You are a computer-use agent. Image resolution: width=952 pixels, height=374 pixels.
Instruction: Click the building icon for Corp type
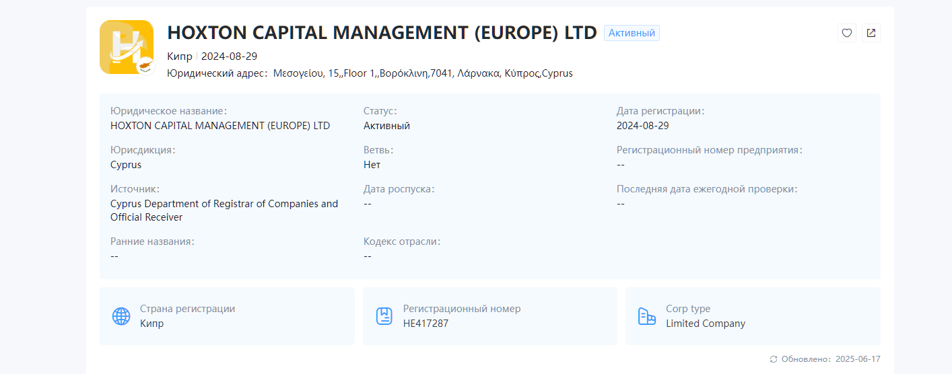point(647,316)
